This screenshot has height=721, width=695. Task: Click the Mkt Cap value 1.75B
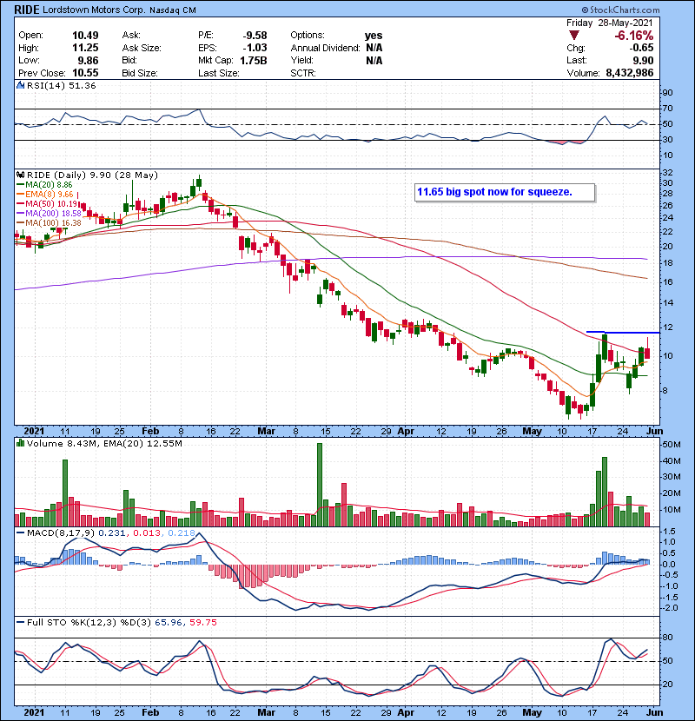pos(254,61)
